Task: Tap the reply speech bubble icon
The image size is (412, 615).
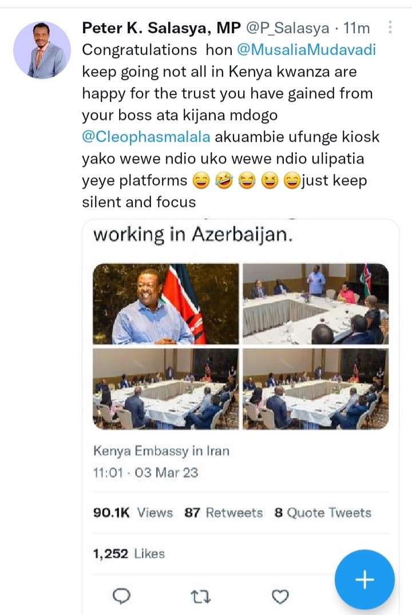Action: click(x=121, y=596)
